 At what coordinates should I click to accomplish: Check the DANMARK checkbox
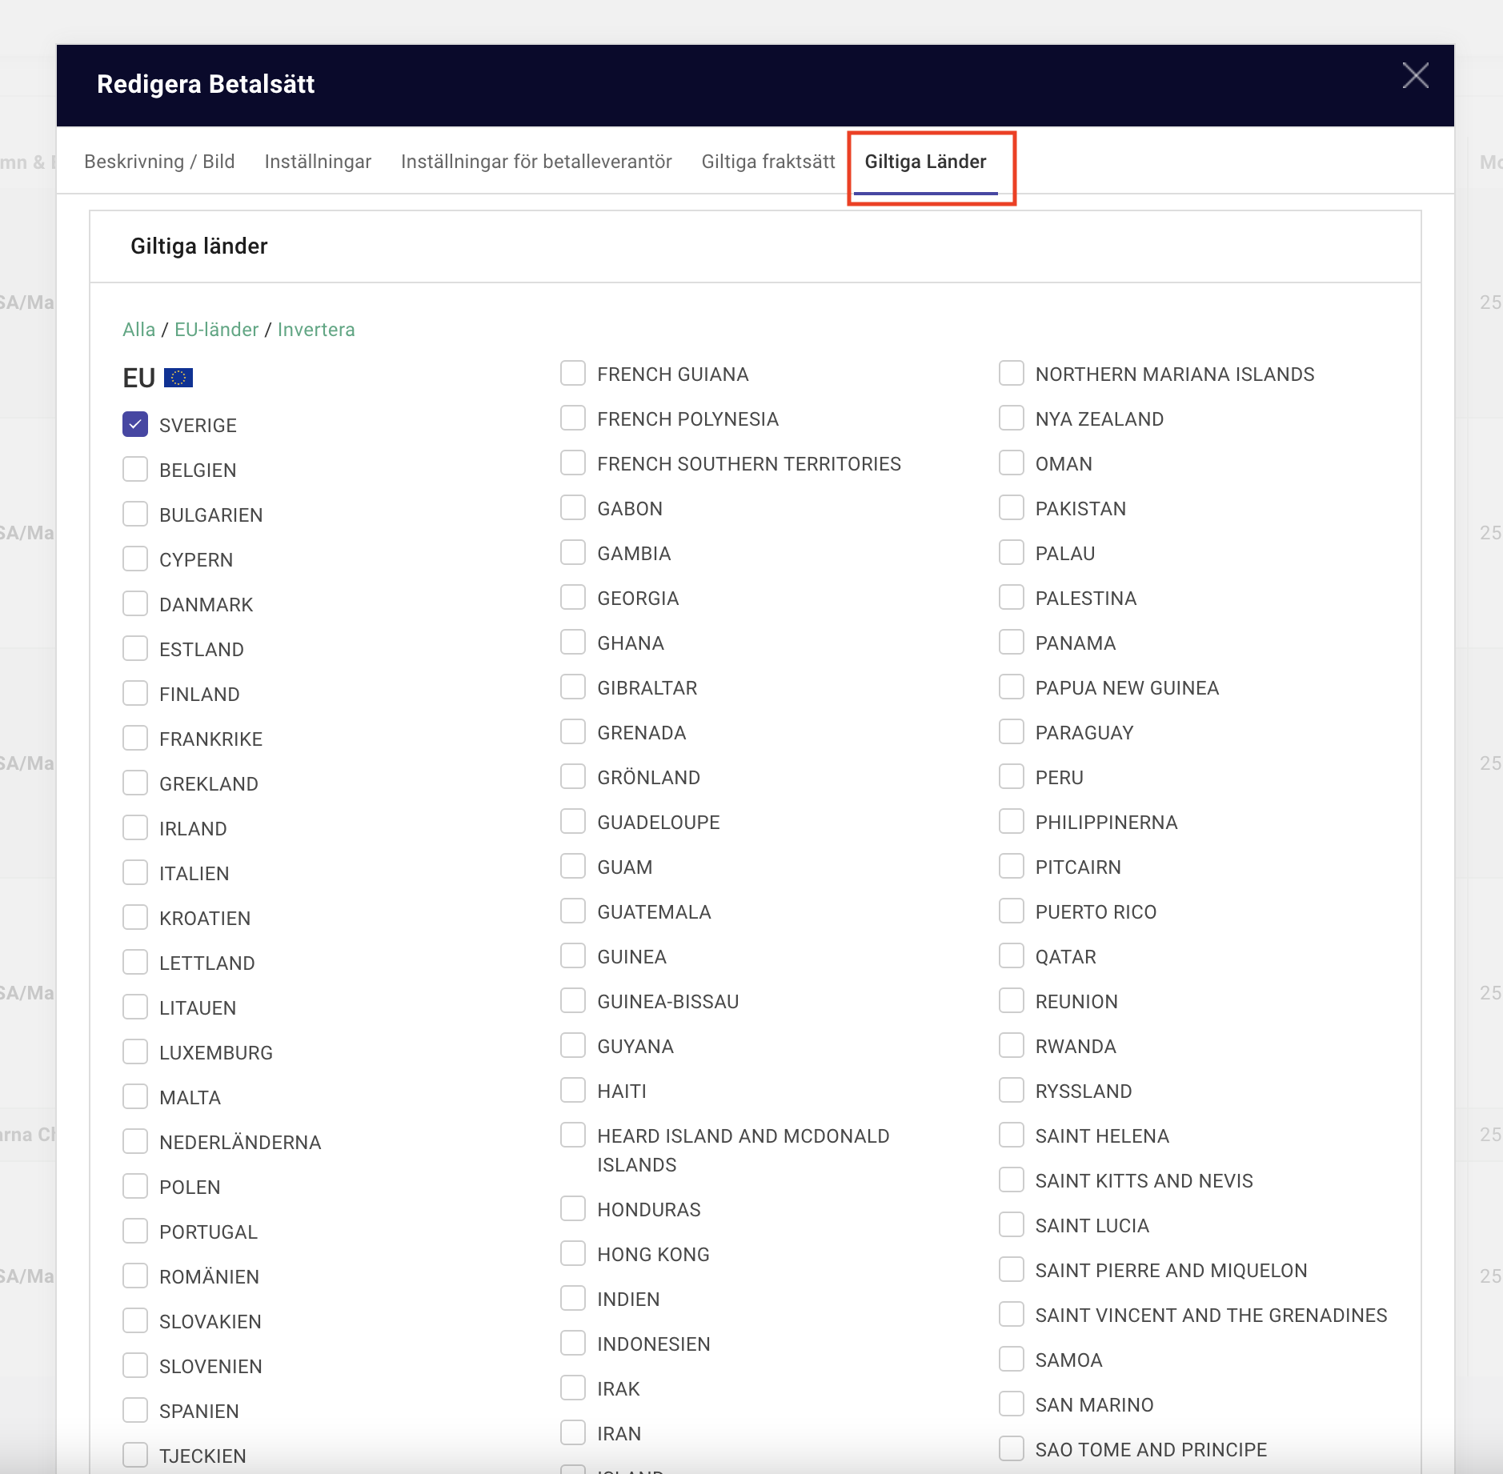(135, 604)
